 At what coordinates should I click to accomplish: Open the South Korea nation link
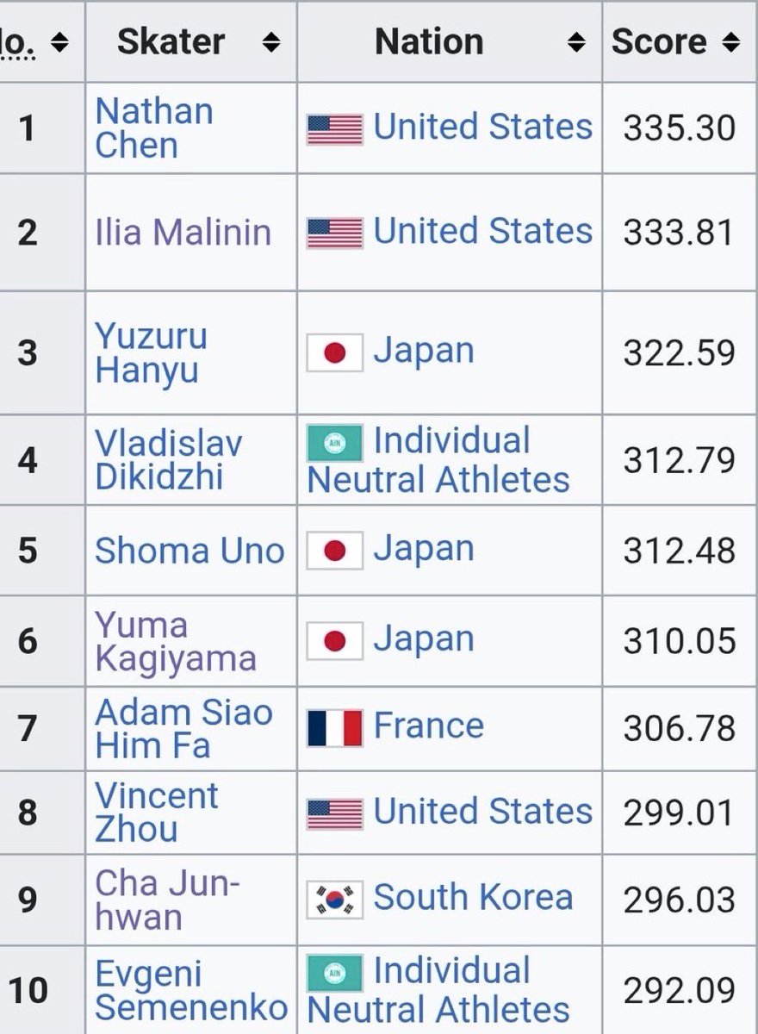tap(473, 898)
